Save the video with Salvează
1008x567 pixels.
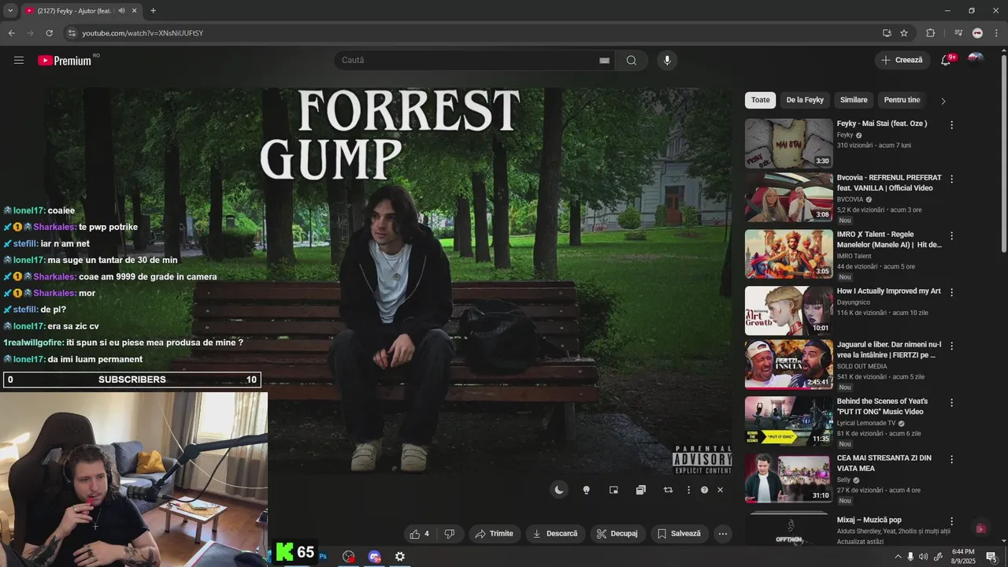coord(679,534)
